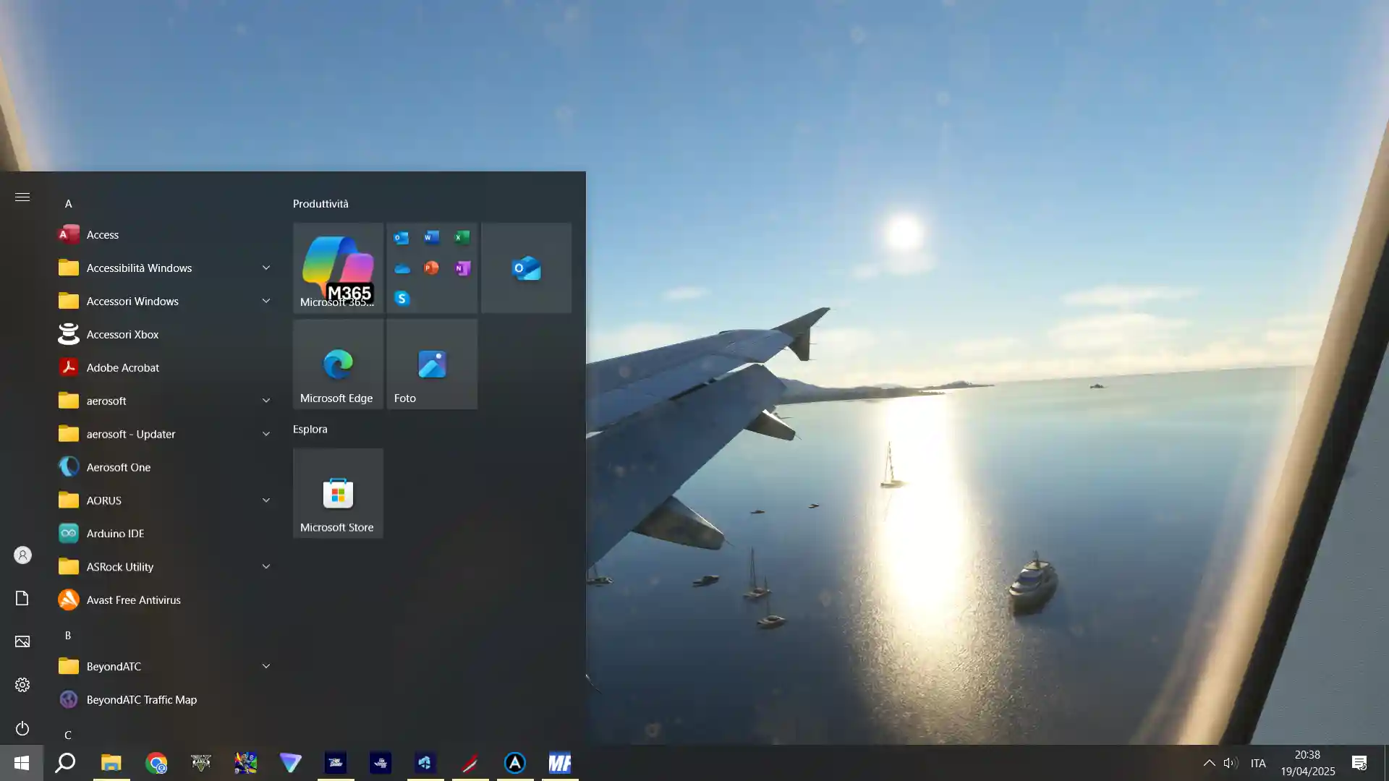Open the Microsoft Store tile
The width and height of the screenshot is (1389, 781).
pos(338,493)
